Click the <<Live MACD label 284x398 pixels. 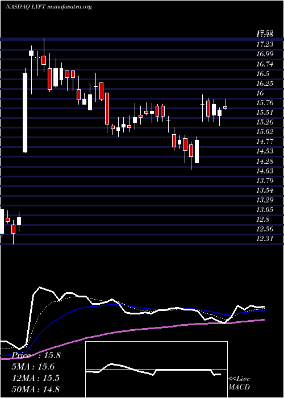239,383
